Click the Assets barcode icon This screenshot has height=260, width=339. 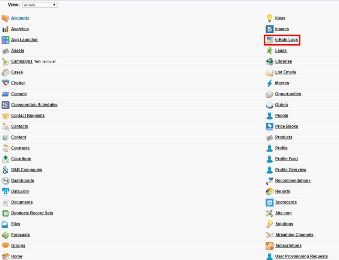pos(5,51)
